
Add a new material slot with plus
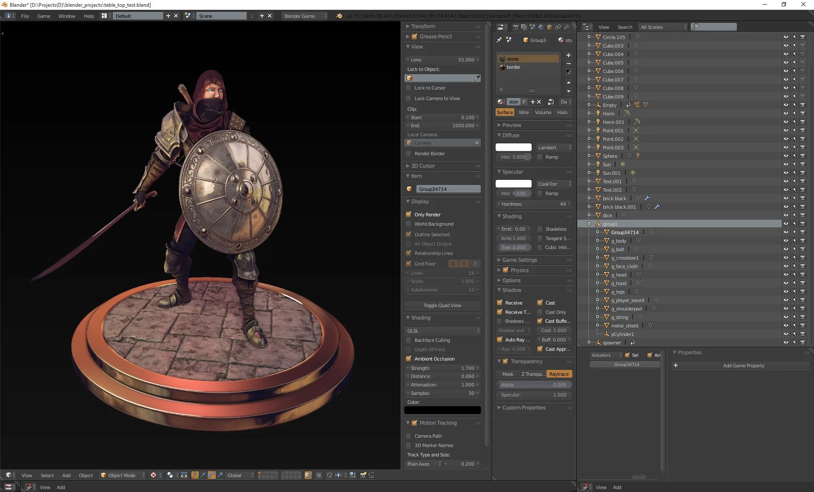coord(569,55)
